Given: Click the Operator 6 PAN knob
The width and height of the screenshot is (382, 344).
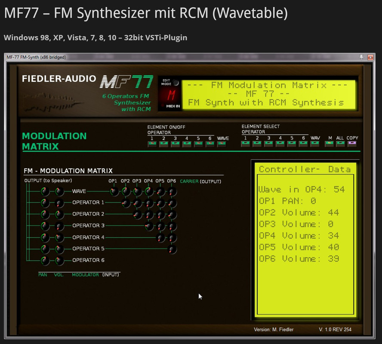Looking at the screenshot, I should pos(45,261).
